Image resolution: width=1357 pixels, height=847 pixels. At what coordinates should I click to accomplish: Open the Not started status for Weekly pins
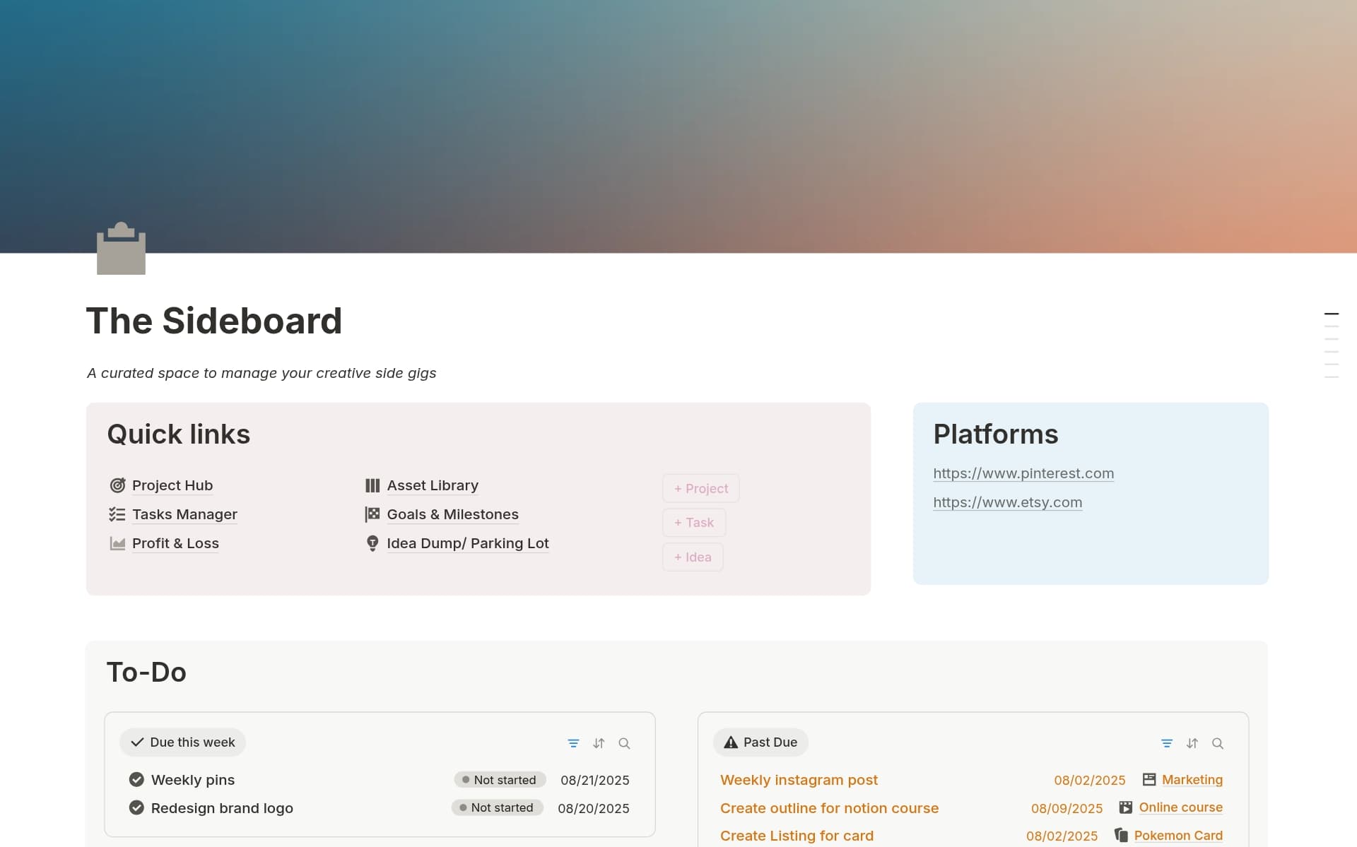click(500, 779)
